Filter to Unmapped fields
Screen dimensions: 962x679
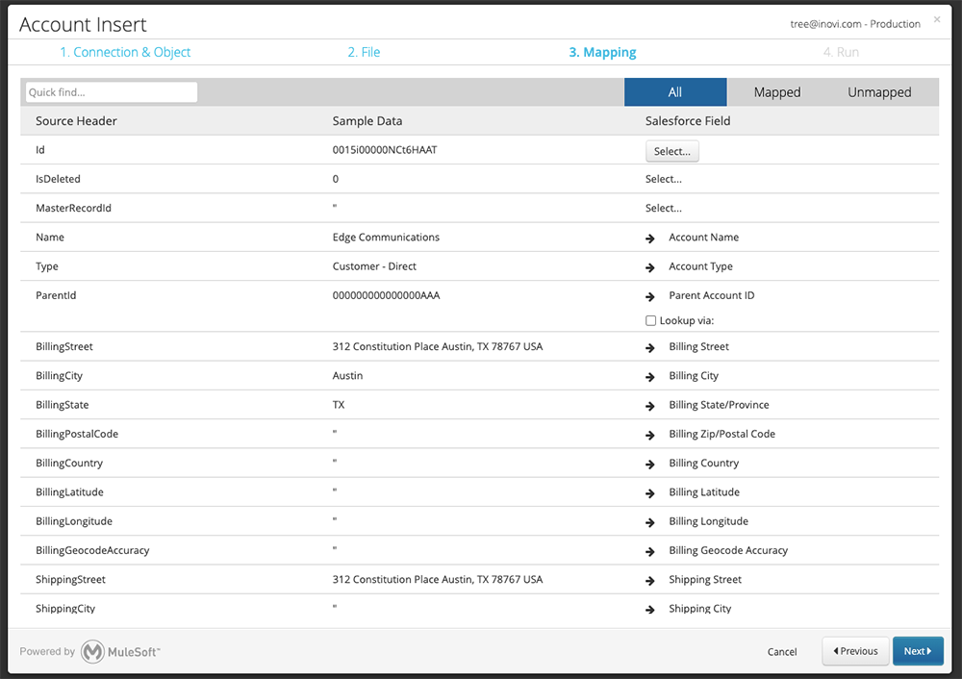[x=879, y=92]
